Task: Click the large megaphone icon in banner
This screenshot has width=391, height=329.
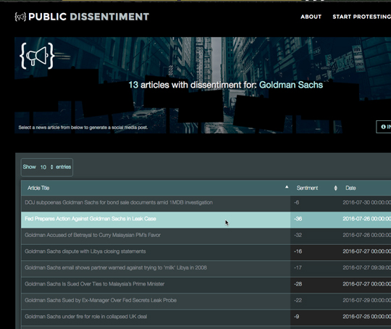Action: pyautogui.click(x=37, y=56)
